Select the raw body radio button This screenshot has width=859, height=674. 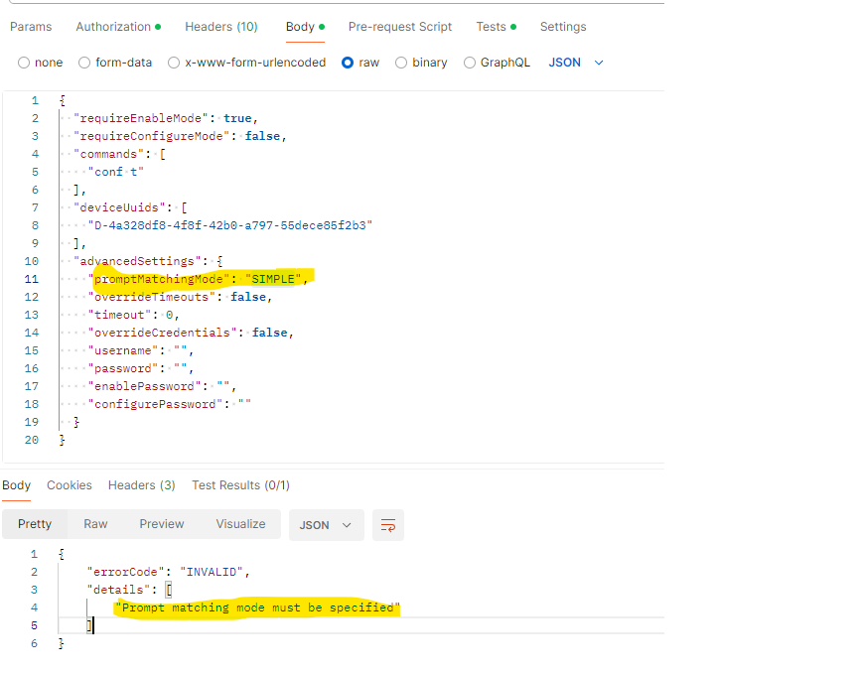tap(348, 63)
